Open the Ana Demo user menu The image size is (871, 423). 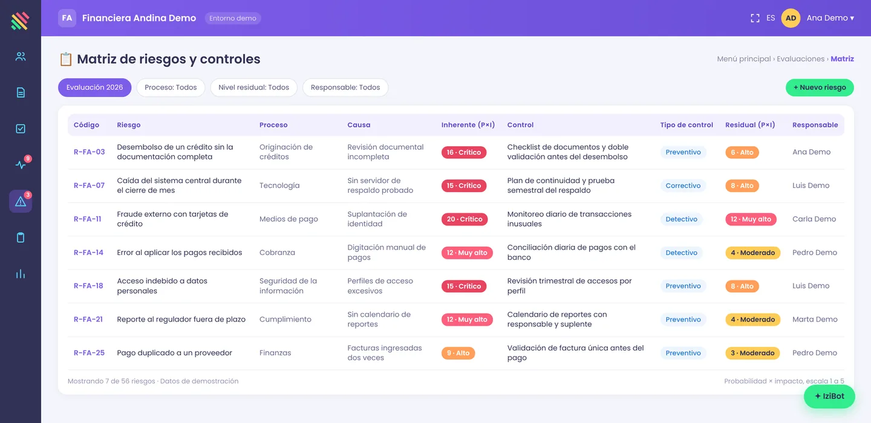(830, 18)
